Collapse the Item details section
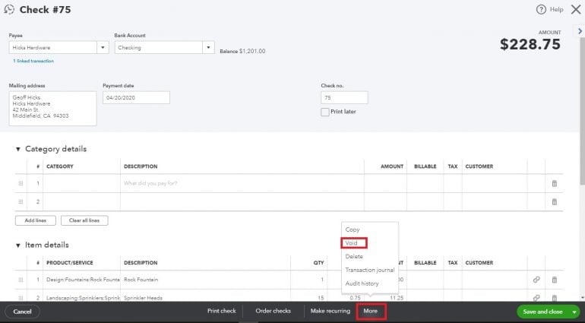 click(18, 245)
